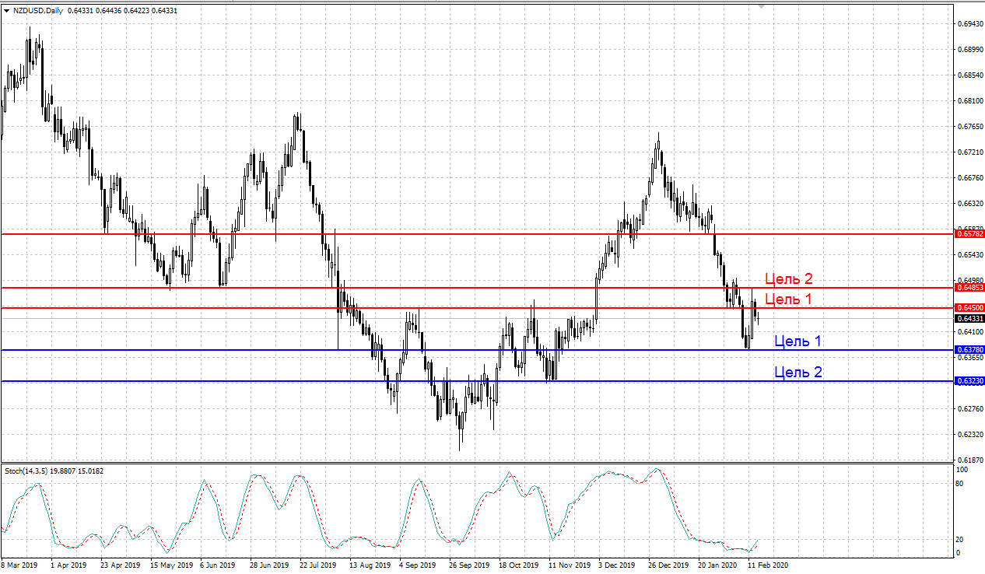985x574 pixels.
Task: Click the 80 level on Stochastic scale
Action: pos(960,484)
